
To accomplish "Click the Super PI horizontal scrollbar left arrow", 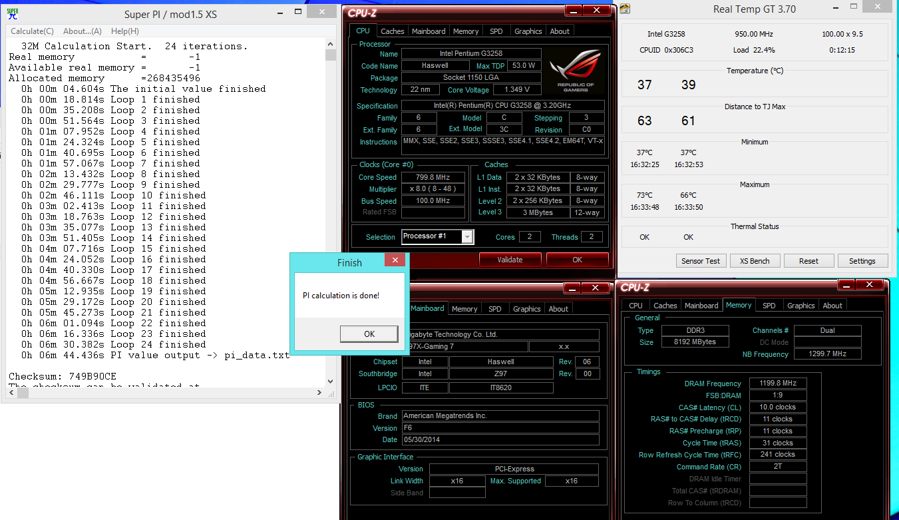I will [x=12, y=393].
